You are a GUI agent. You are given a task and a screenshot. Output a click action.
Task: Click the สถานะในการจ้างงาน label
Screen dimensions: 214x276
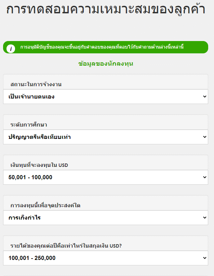tap(36, 84)
